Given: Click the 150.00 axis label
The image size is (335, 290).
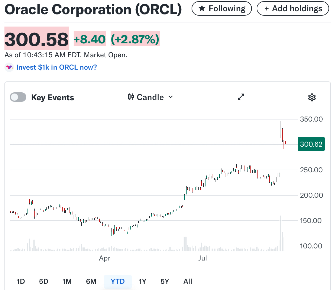Looking at the screenshot, I should tap(311, 221).
